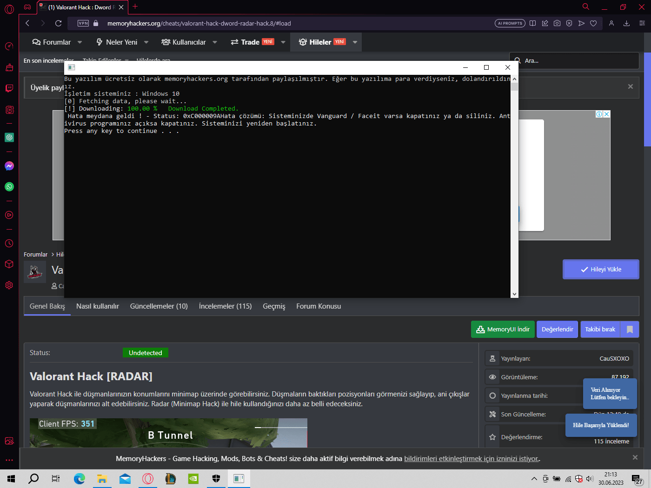Open browsing History from the sidebar
Image resolution: width=651 pixels, height=488 pixels.
click(x=9, y=243)
